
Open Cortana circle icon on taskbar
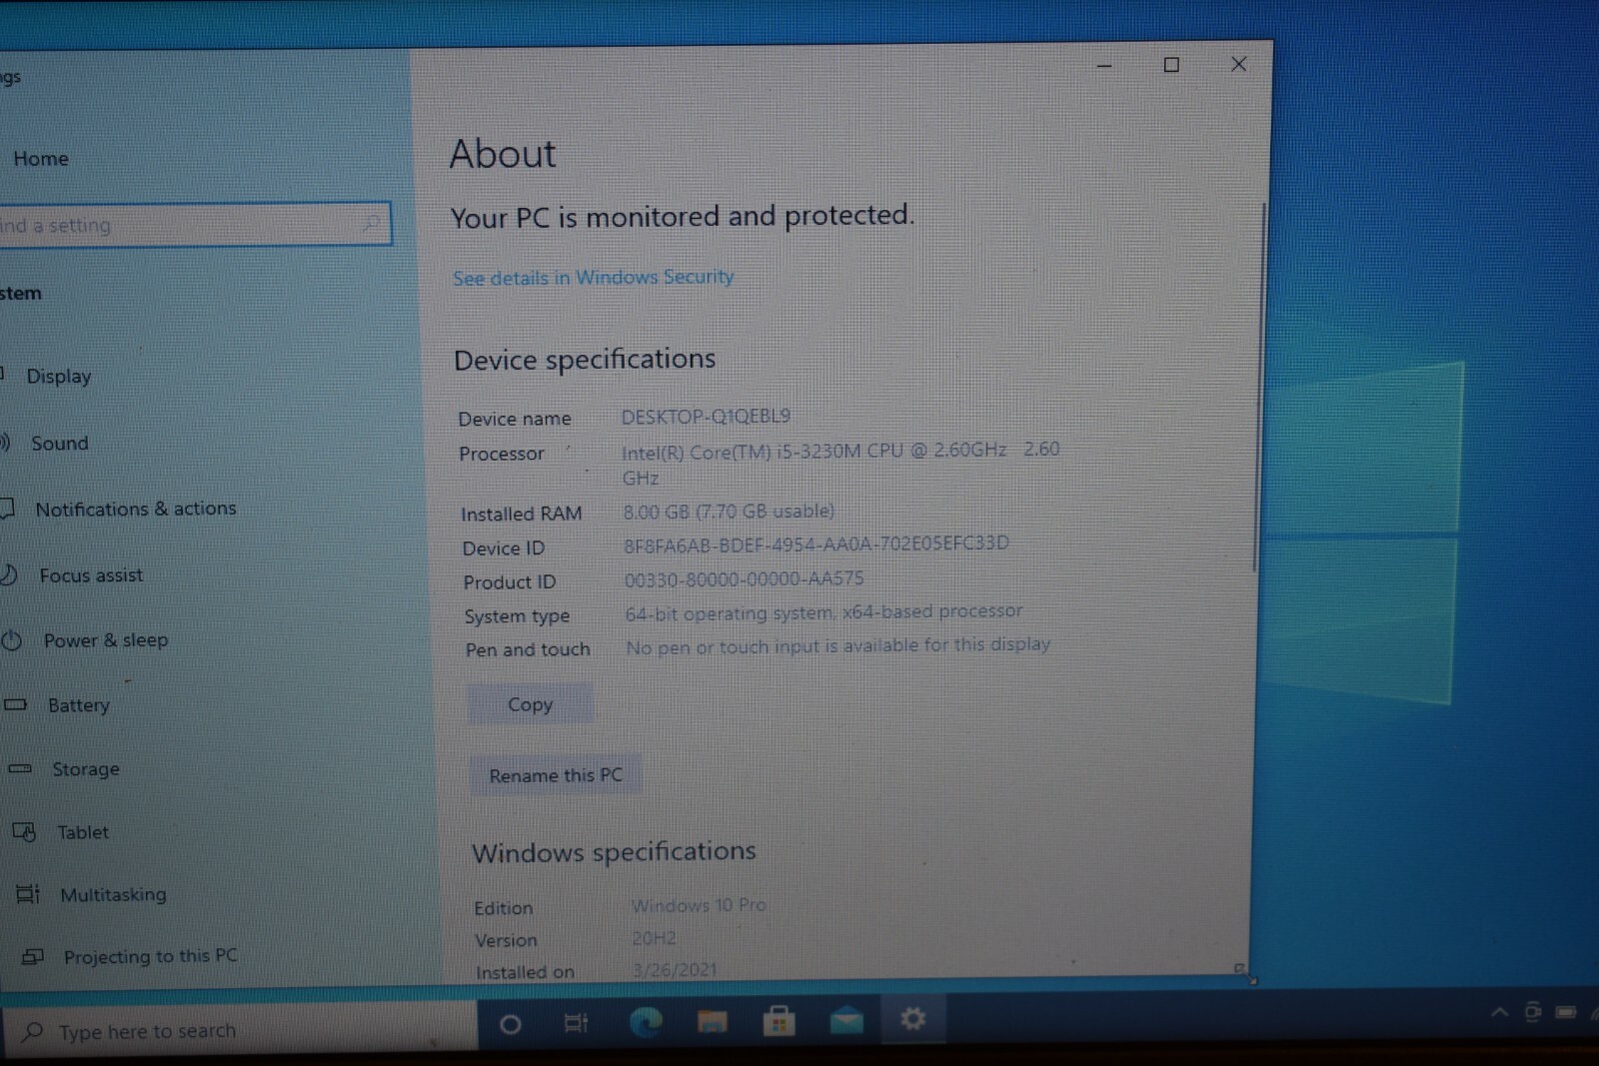[510, 1024]
